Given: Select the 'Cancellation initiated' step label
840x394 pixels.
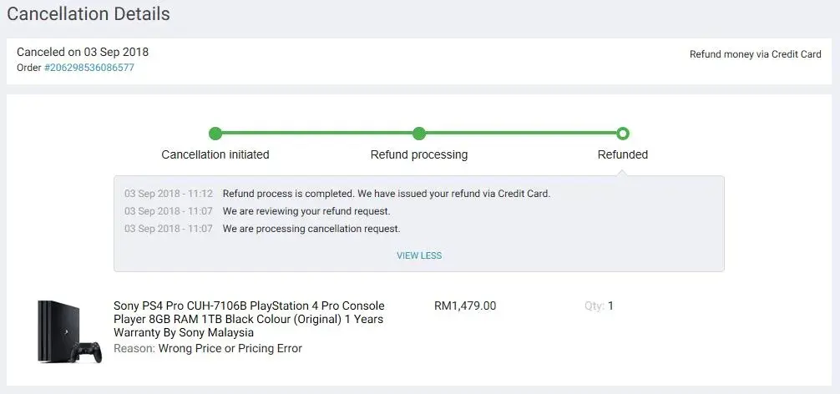Looking at the screenshot, I should pos(215,154).
